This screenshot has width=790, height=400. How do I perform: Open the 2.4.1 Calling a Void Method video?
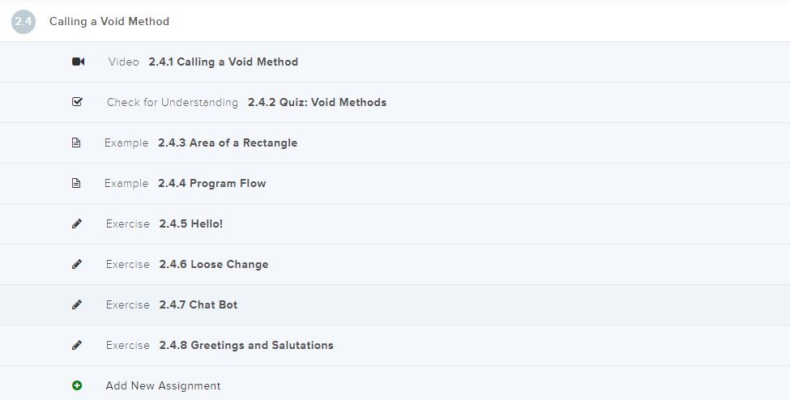223,62
